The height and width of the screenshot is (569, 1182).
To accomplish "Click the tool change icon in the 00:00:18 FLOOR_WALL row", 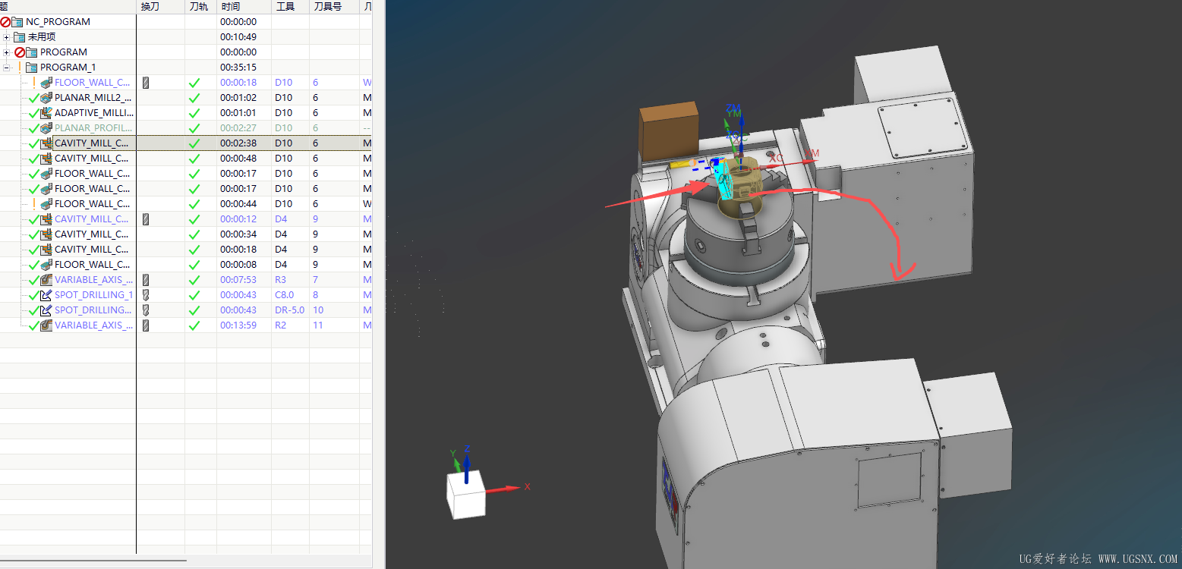I will click(146, 83).
